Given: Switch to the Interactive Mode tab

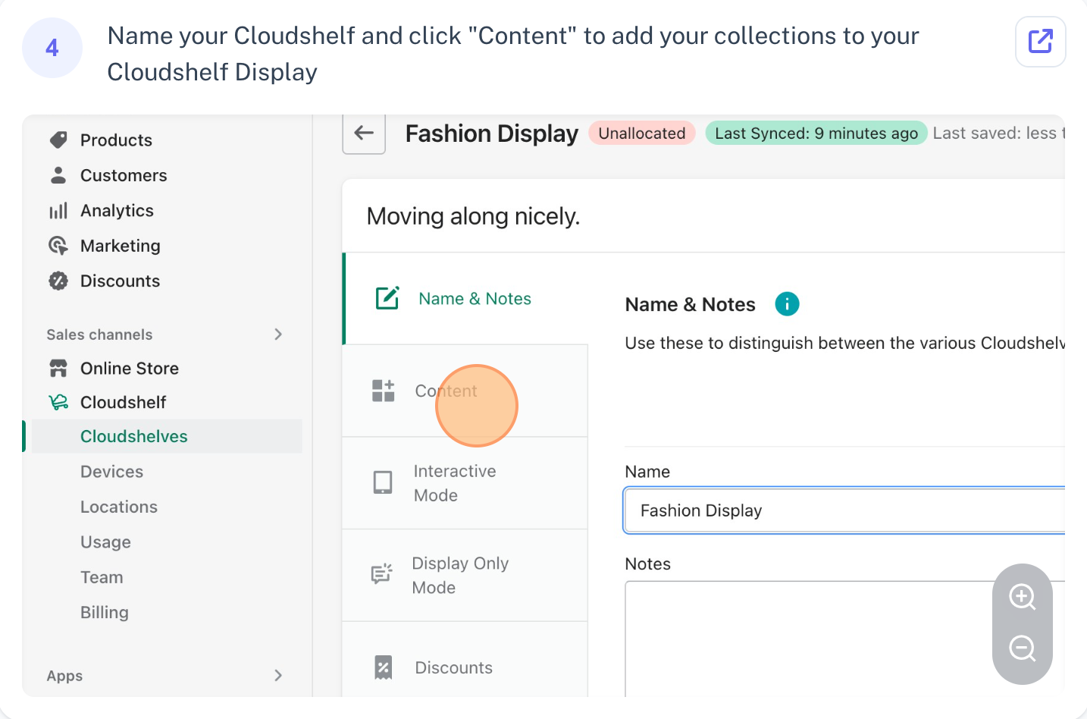Looking at the screenshot, I should 465,483.
